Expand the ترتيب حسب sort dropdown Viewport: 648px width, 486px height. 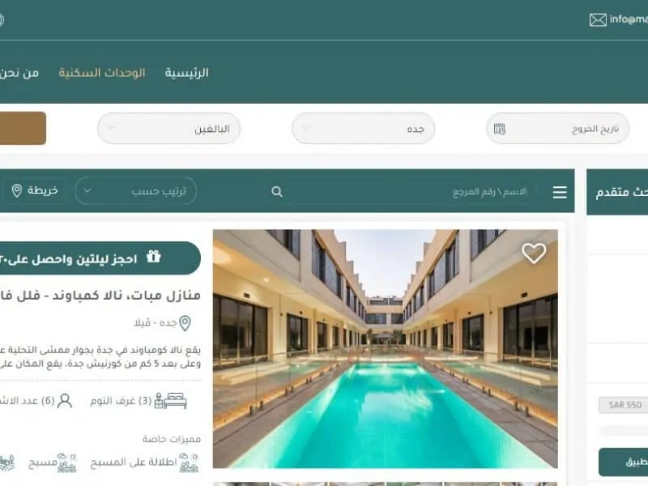(x=136, y=191)
